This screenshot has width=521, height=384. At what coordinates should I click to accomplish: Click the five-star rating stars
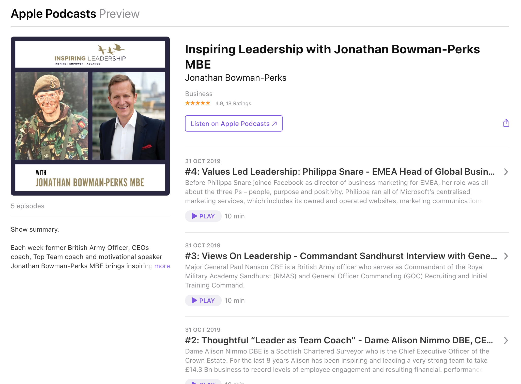tap(197, 103)
